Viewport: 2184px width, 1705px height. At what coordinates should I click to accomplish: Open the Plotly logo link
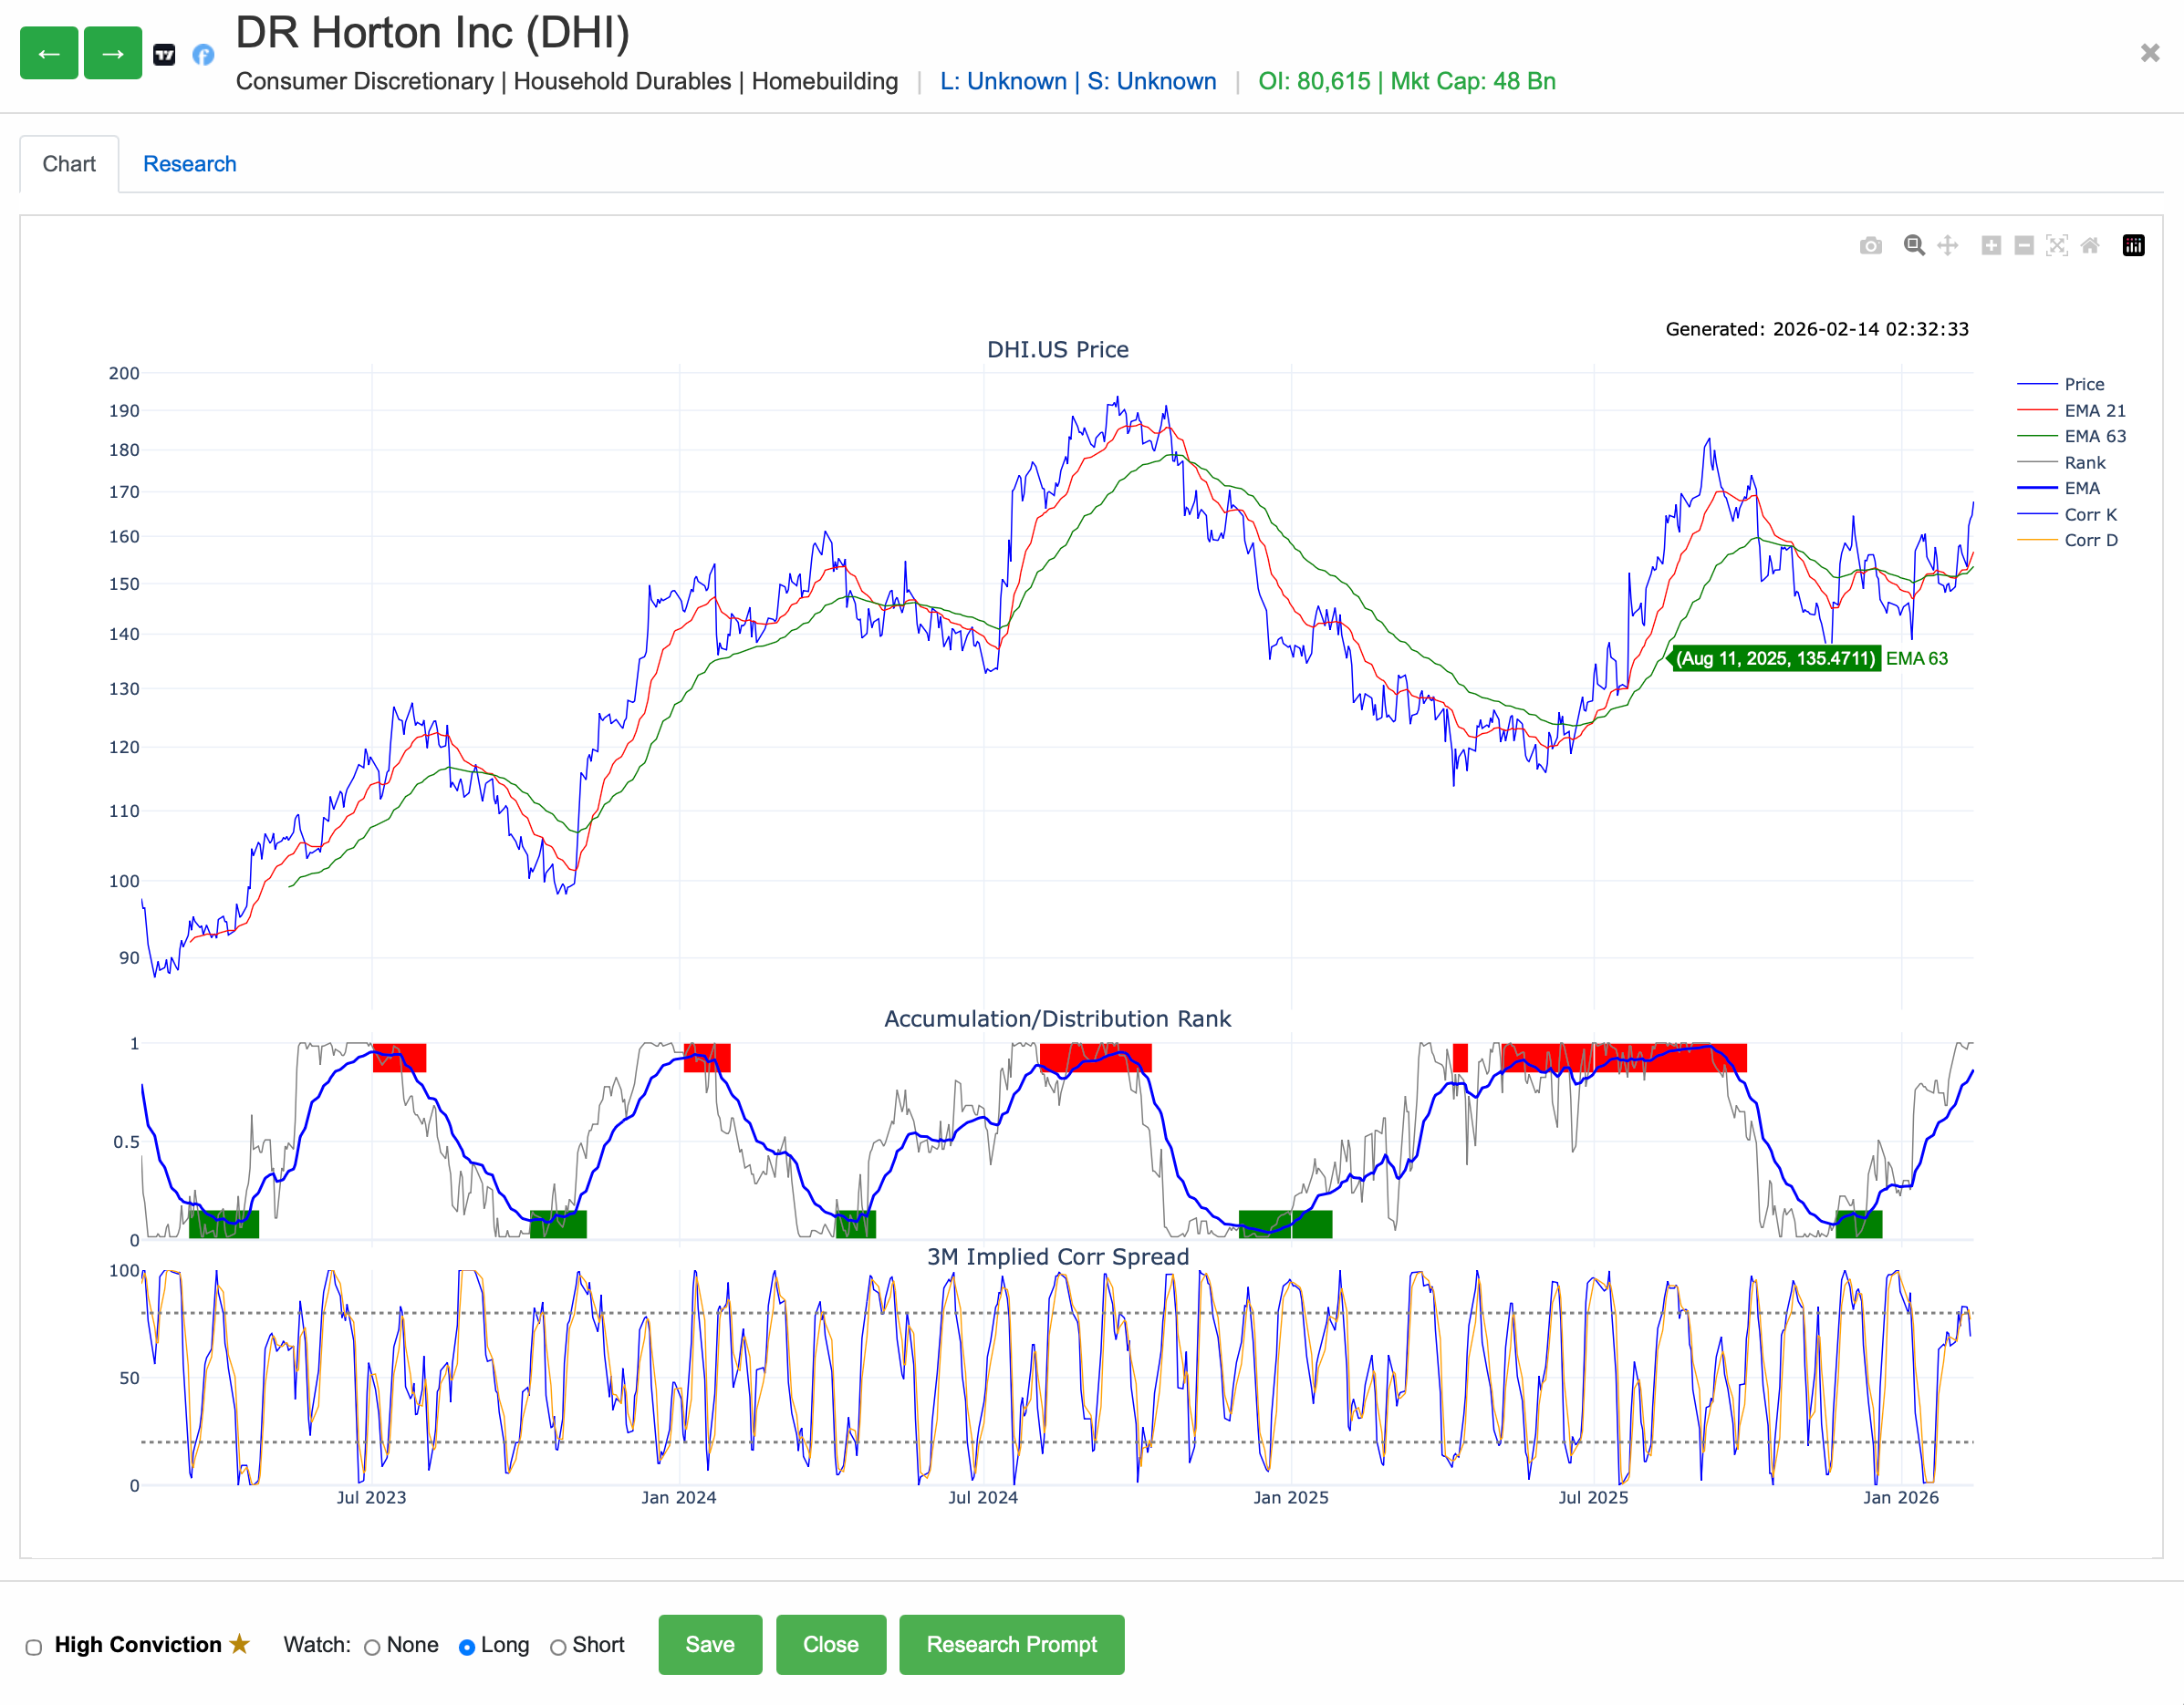(x=2133, y=246)
